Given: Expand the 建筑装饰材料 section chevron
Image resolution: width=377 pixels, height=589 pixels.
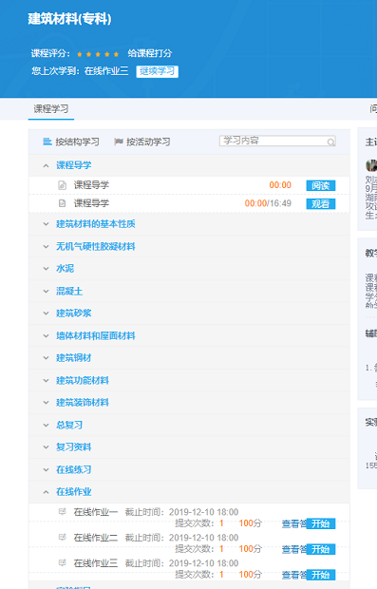Looking at the screenshot, I should [x=47, y=403].
